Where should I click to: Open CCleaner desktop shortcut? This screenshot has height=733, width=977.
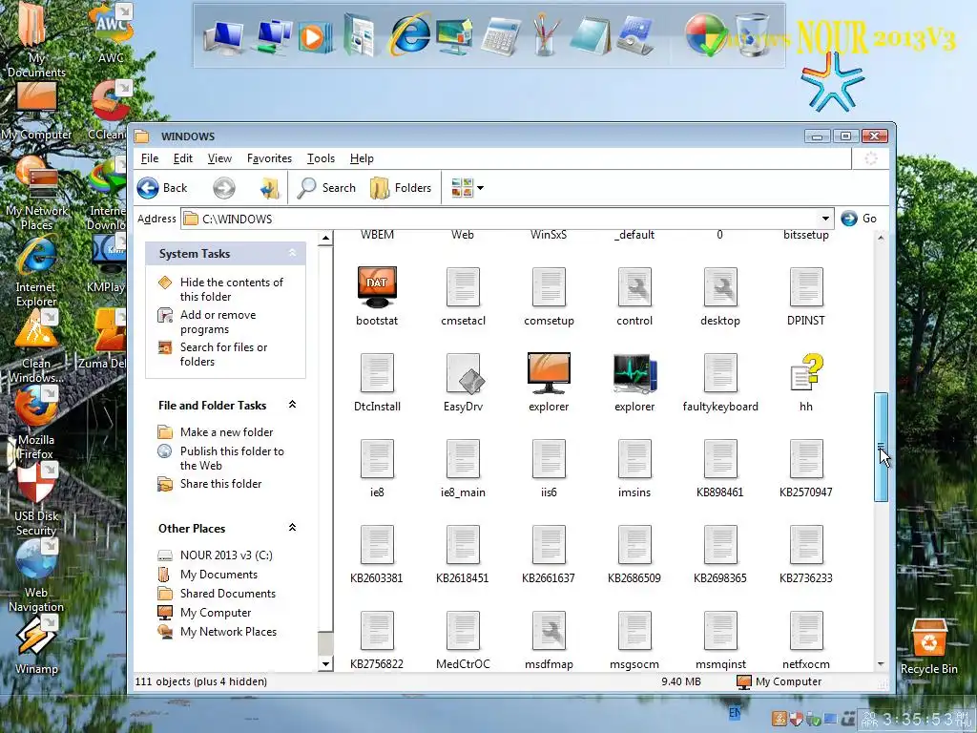(110, 110)
